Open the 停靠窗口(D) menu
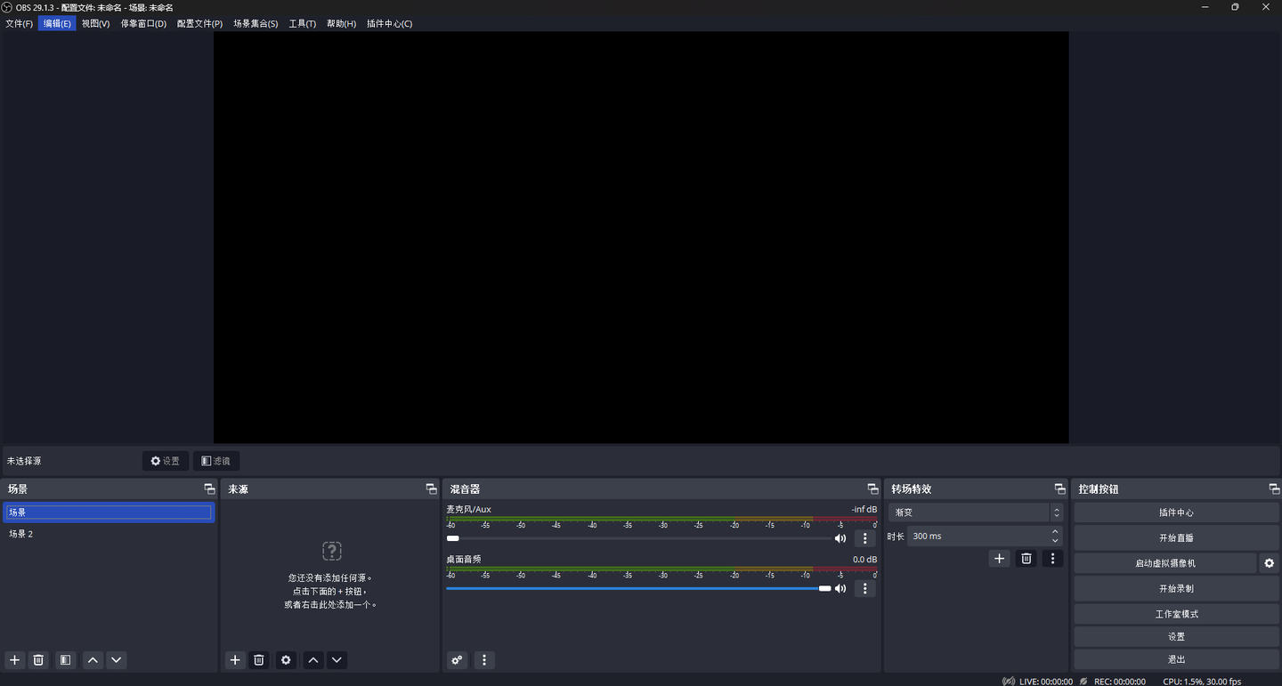The height and width of the screenshot is (686, 1282). (x=143, y=23)
